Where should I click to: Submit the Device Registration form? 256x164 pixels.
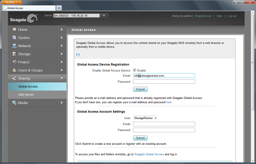(140, 89)
